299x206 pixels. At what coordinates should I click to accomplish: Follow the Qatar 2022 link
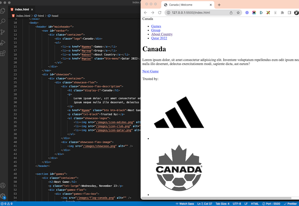pyautogui.click(x=159, y=38)
